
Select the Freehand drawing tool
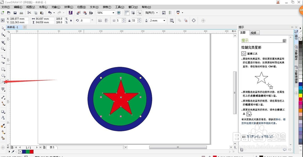[x=3, y=57]
